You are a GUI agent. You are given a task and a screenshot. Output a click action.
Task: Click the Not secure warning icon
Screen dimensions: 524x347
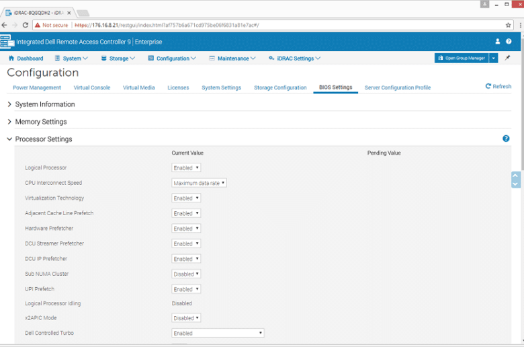(x=38, y=25)
